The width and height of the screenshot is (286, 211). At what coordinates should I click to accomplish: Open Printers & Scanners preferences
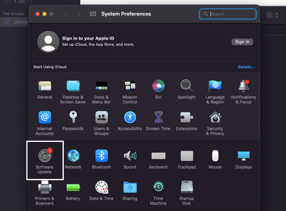(45, 193)
